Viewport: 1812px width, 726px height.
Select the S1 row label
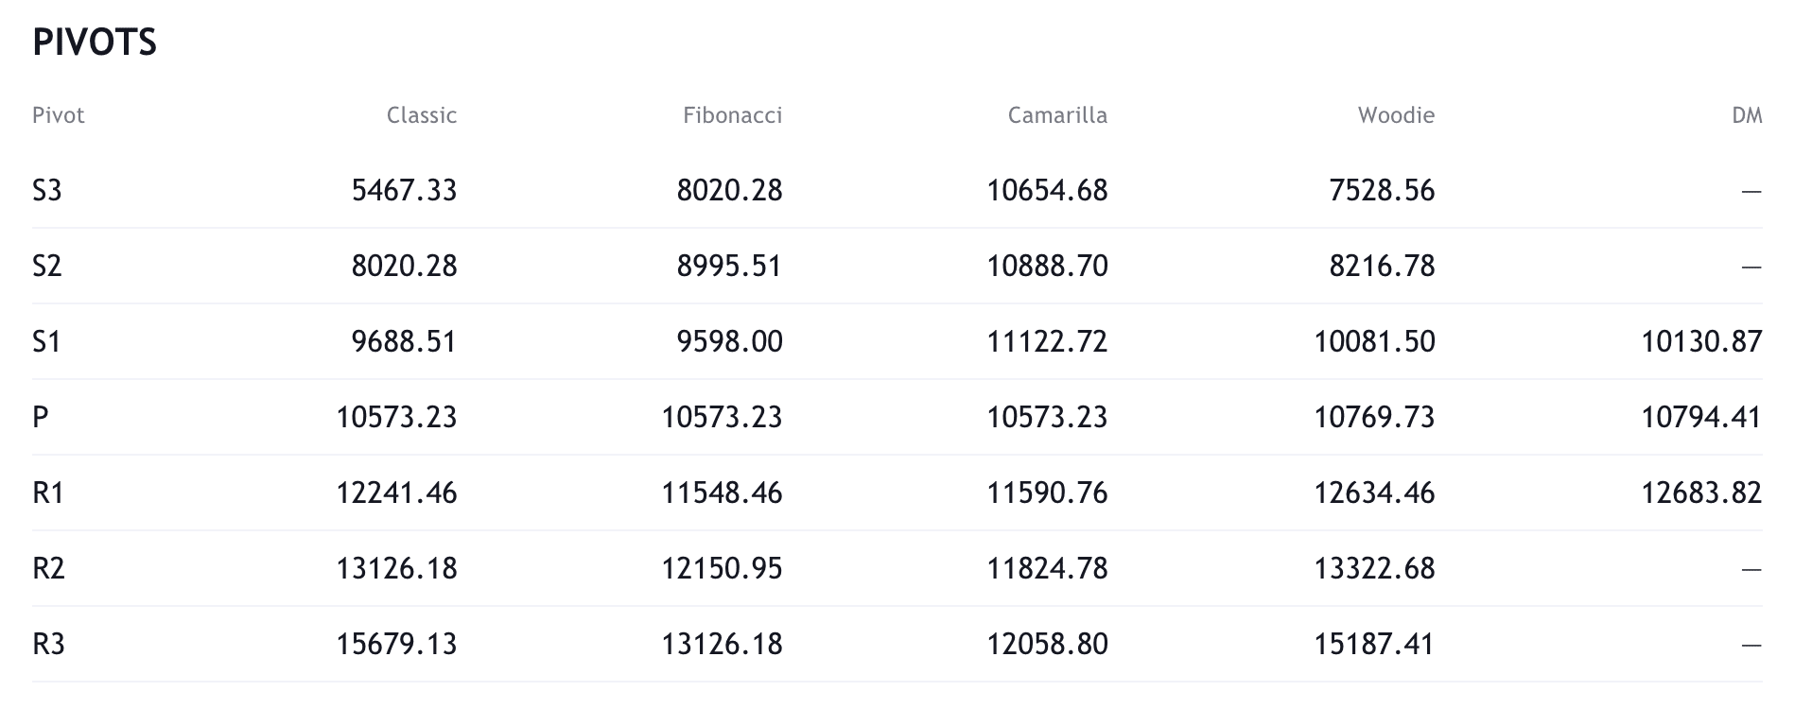[x=47, y=342]
